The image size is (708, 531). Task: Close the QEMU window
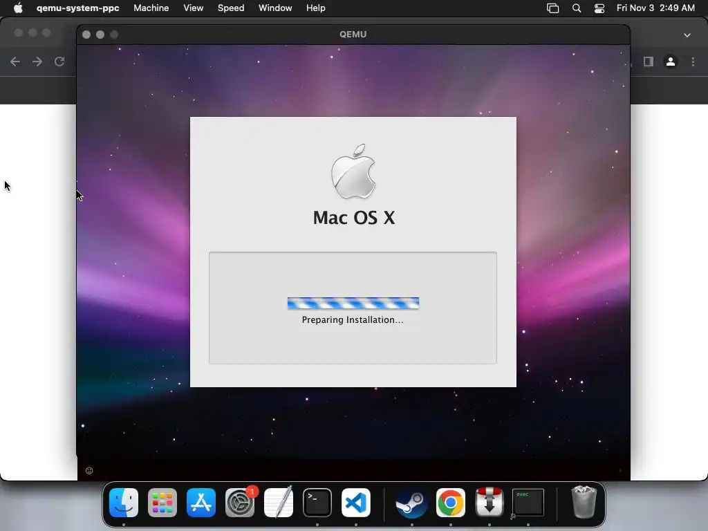pyautogui.click(x=86, y=35)
